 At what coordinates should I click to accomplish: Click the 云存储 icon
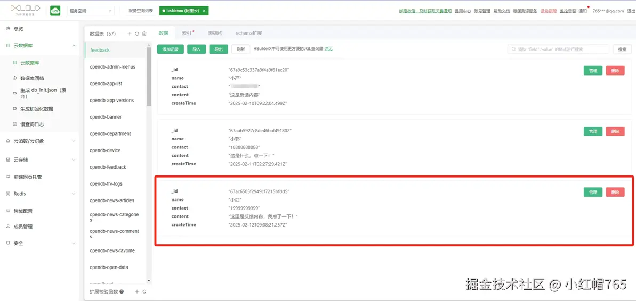7,160
